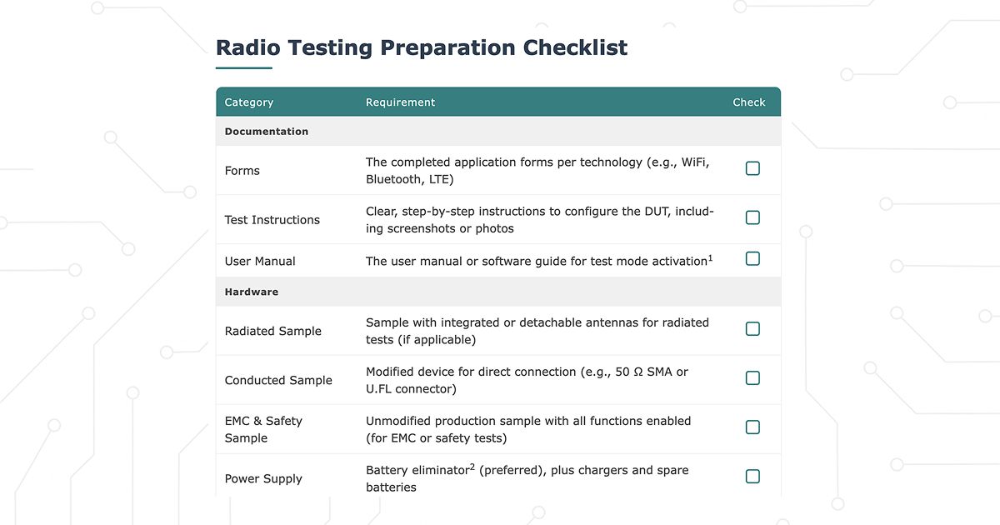
Task: Check the EMC & Safety Sample checkbox
Action: click(752, 427)
